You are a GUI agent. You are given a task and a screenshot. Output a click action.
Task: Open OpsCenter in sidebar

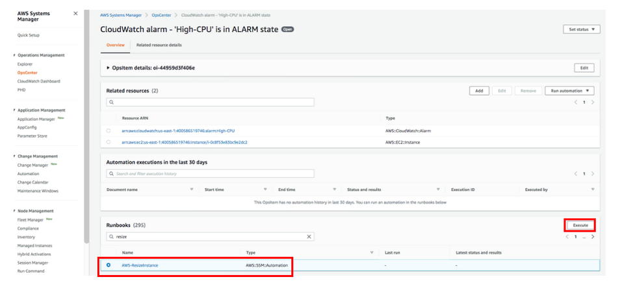[x=27, y=73]
